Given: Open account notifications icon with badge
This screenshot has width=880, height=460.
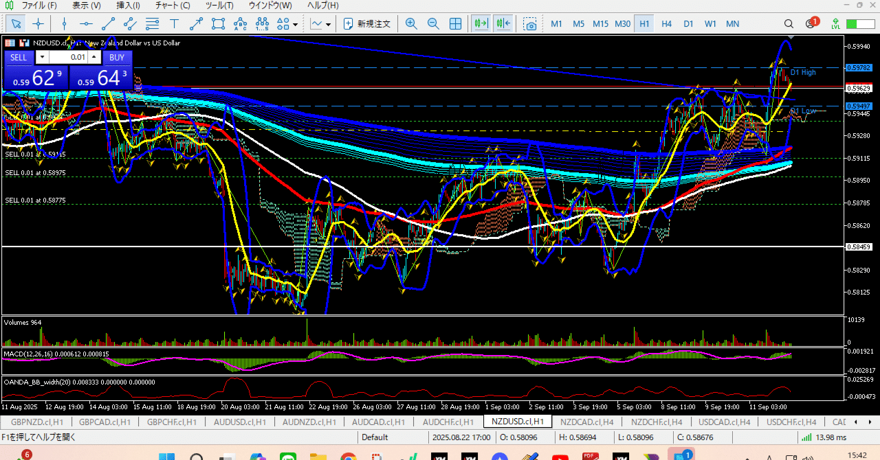Looking at the screenshot, I should click(811, 23).
